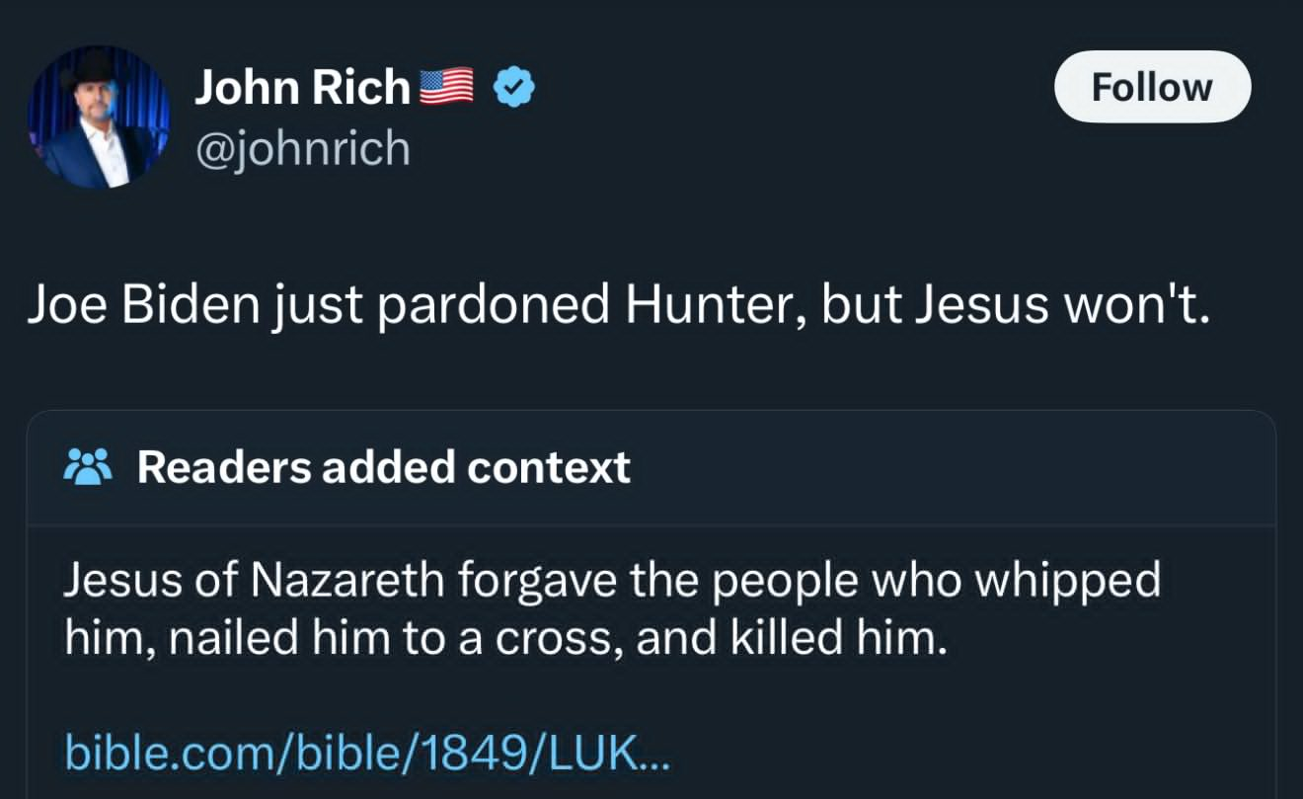Click the blue verified checkmark badge
The image size is (1303, 799).
[512, 89]
